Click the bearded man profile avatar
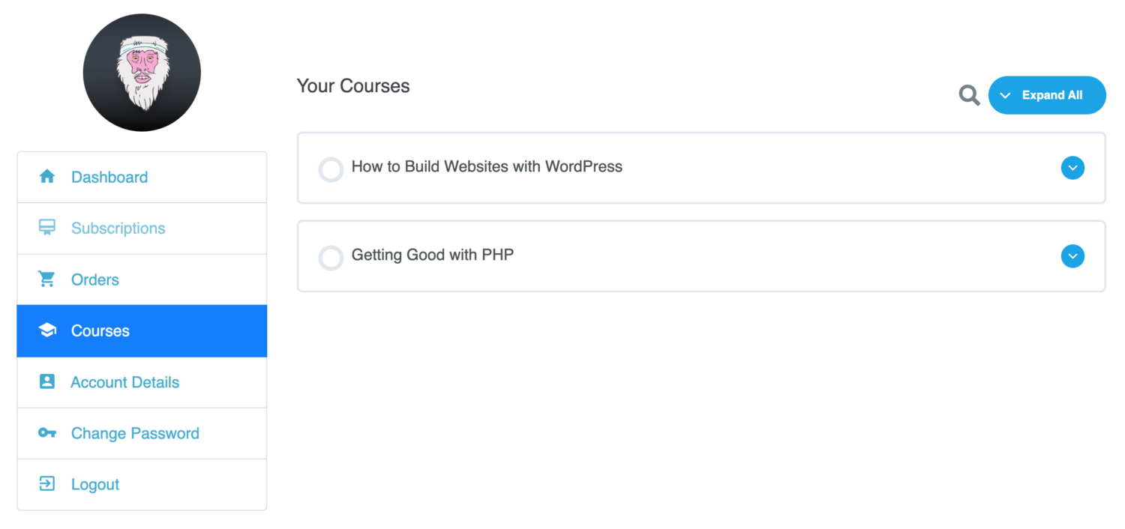The width and height of the screenshot is (1125, 529). point(142,73)
